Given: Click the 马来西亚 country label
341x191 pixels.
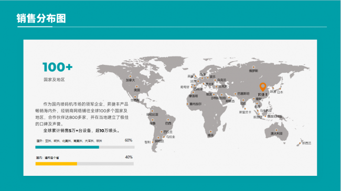Looking at the screenshot, I should (x=266, y=111).
